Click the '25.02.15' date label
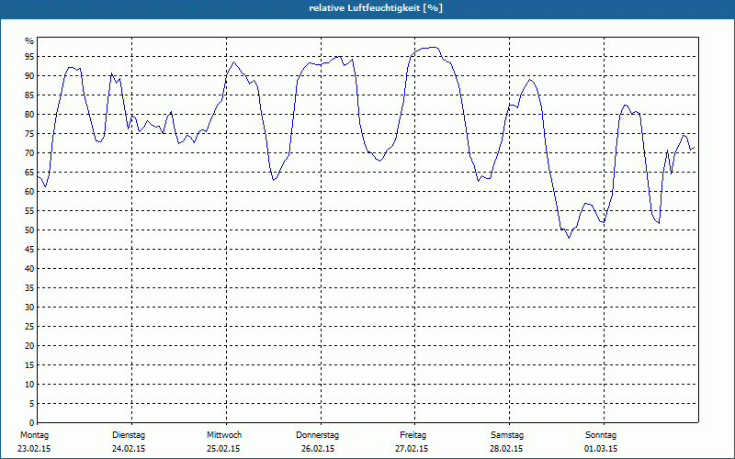Viewport: 735px width, 459px height. coord(223,449)
